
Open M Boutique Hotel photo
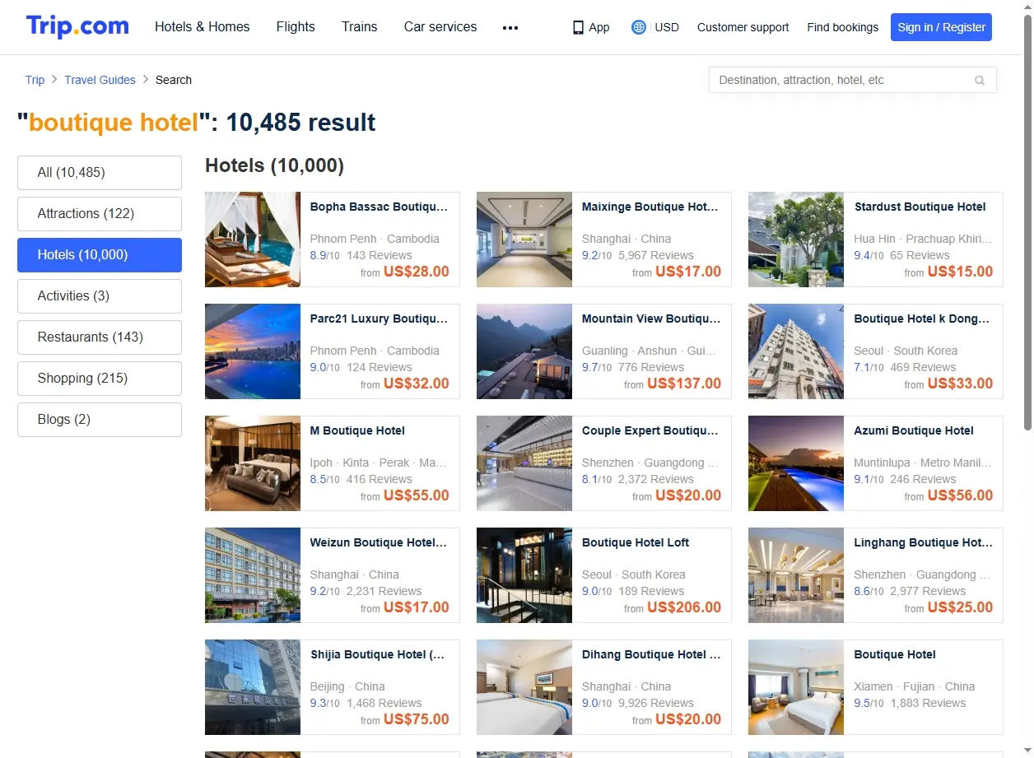pyautogui.click(x=253, y=463)
